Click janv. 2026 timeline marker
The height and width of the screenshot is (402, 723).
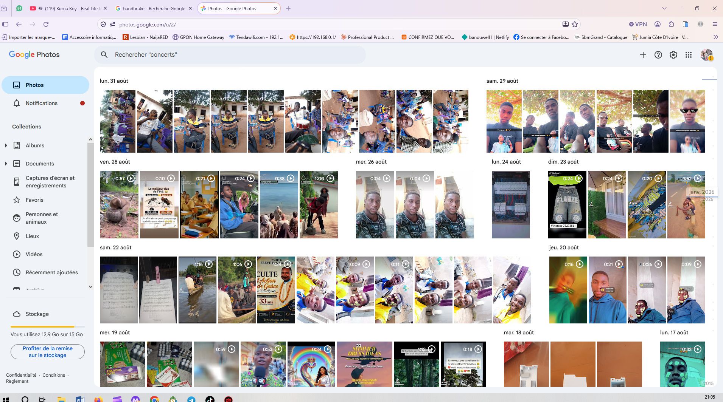701,192
